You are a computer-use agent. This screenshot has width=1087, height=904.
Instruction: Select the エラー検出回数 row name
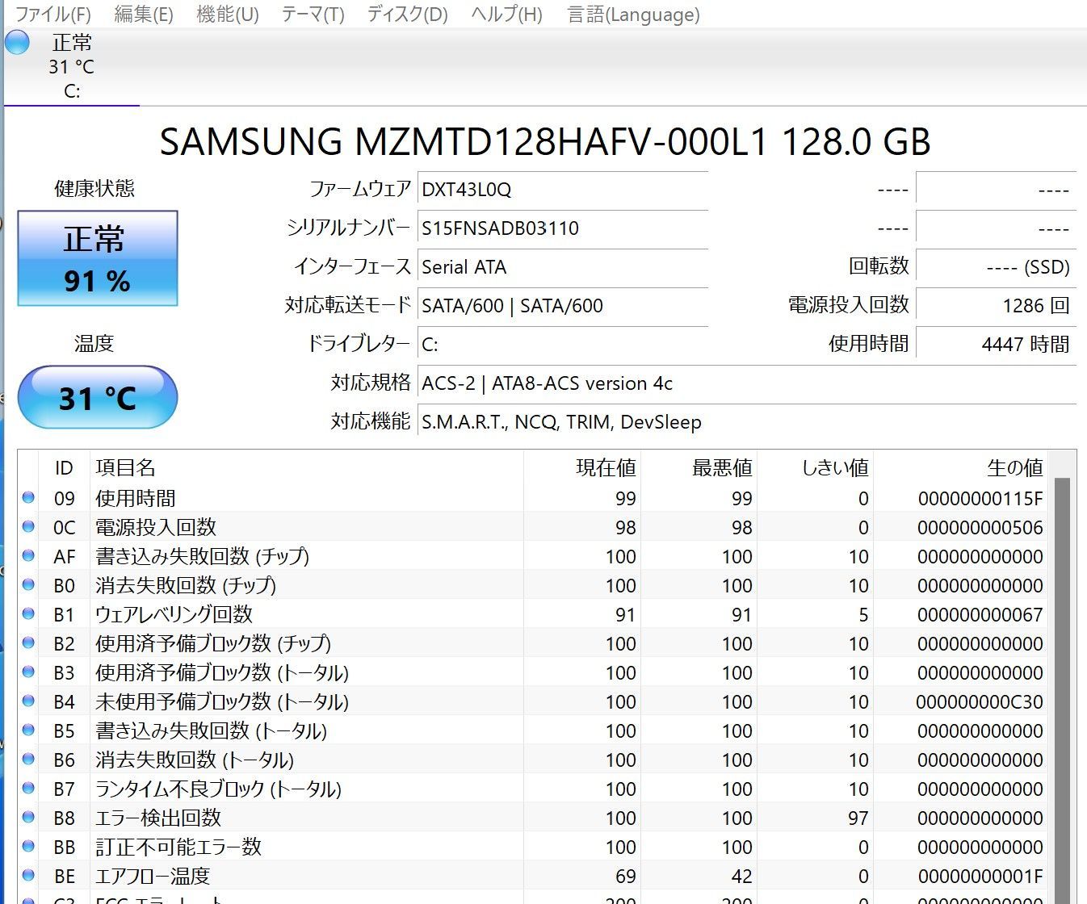(x=158, y=818)
